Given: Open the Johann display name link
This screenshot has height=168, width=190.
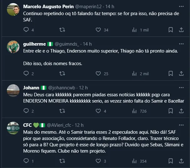Looking at the screenshot, I should 31,88.
